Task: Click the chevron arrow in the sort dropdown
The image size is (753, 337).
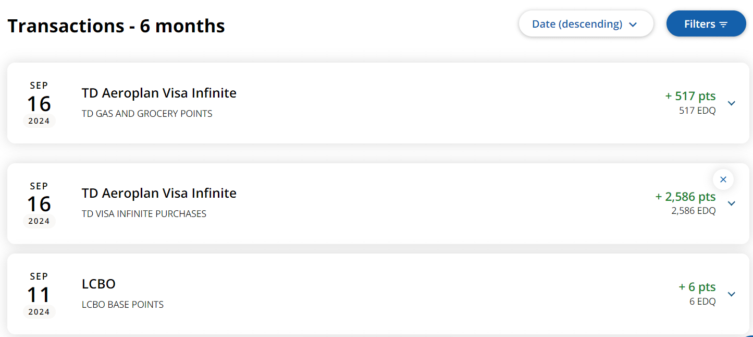Action: [x=633, y=25]
